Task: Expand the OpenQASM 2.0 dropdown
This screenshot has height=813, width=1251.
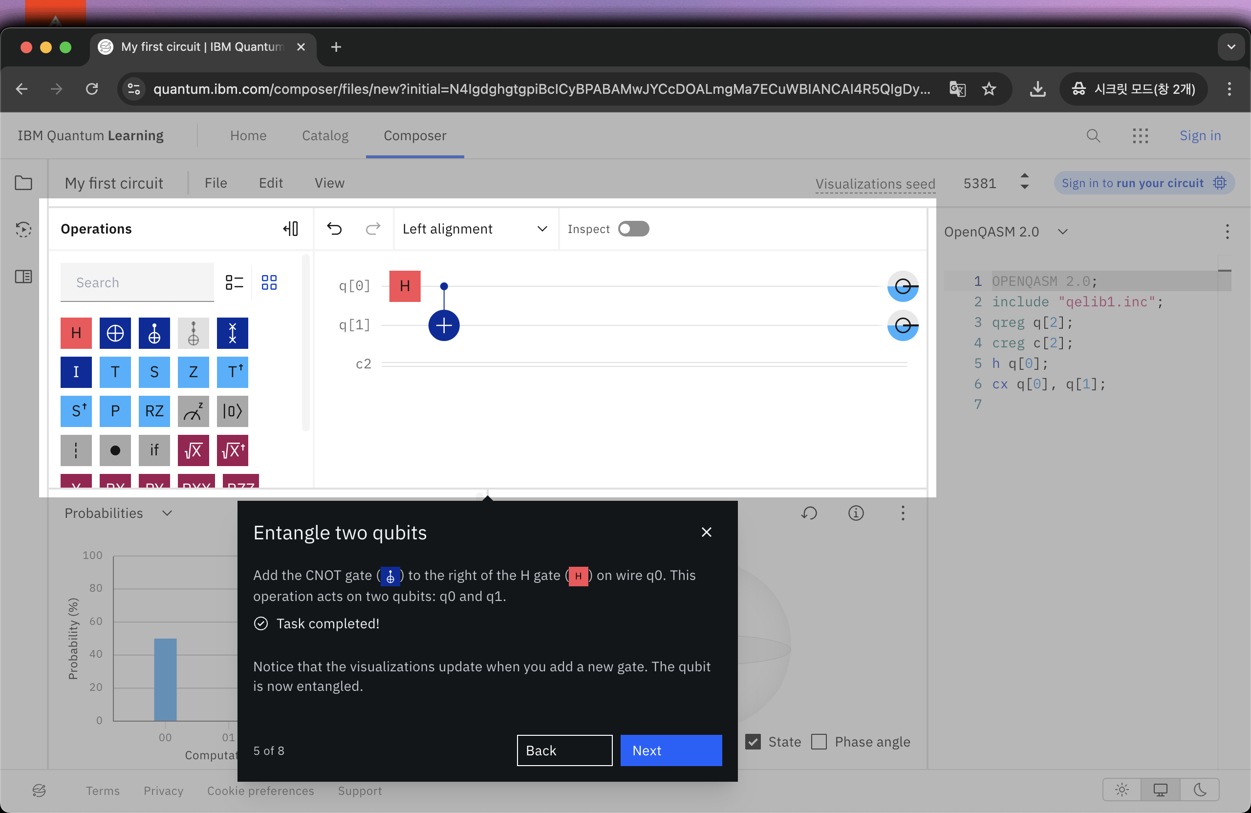Action: coord(1006,232)
